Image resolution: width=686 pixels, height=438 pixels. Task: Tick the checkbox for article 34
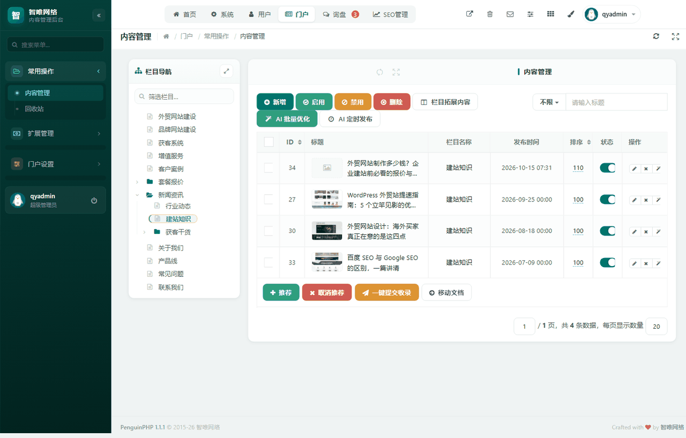pos(269,168)
